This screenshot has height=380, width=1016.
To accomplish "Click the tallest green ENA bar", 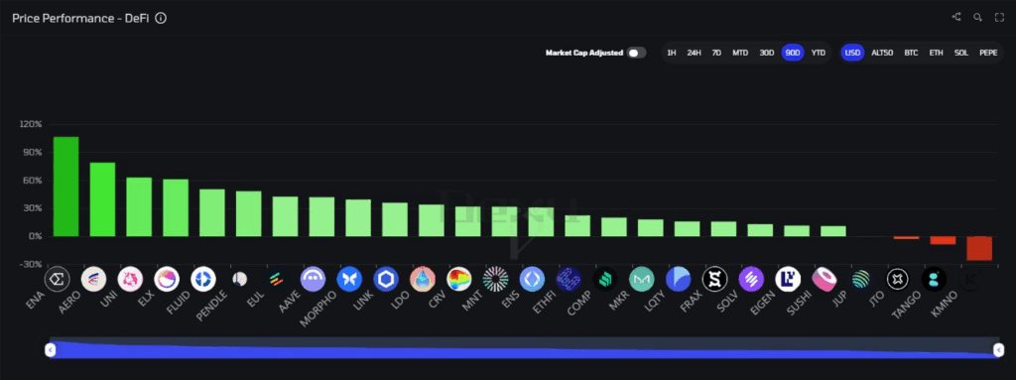I will pyautogui.click(x=65, y=187).
